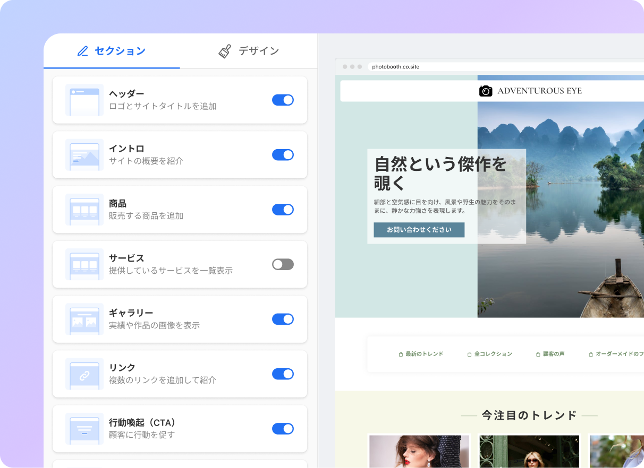
Task: Click the bag icon beside 最新のトレンド
Action: click(x=401, y=354)
